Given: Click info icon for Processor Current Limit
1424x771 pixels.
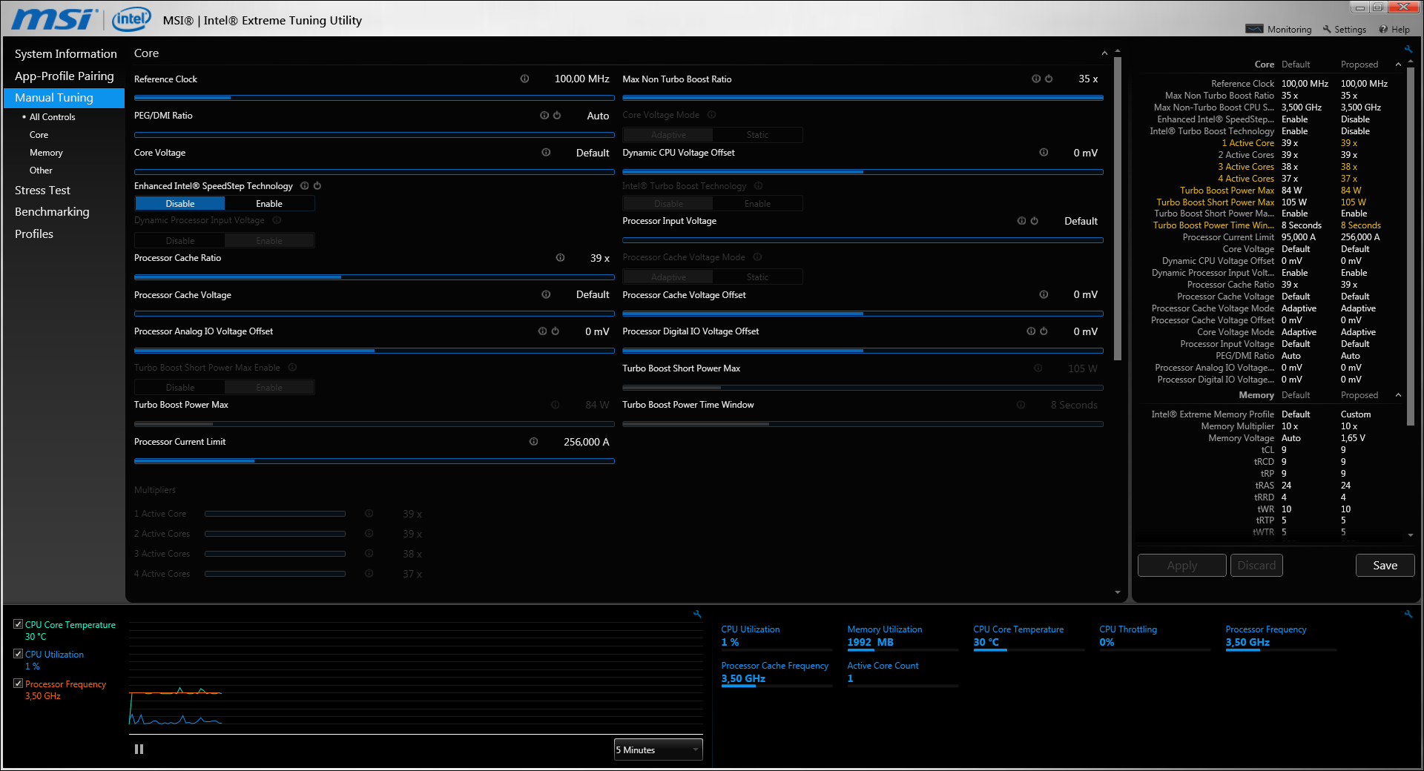Looking at the screenshot, I should pyautogui.click(x=533, y=442).
